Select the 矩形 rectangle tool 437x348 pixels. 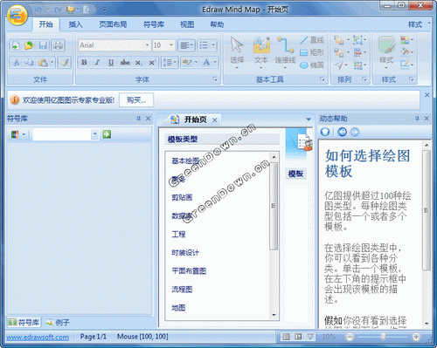312,52
